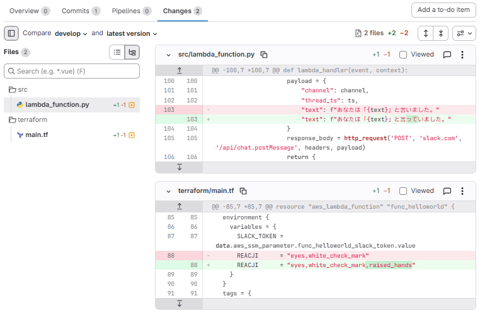Switch to the Commits tab
Screen dimensions: 480x313
pyautogui.click(x=81, y=11)
